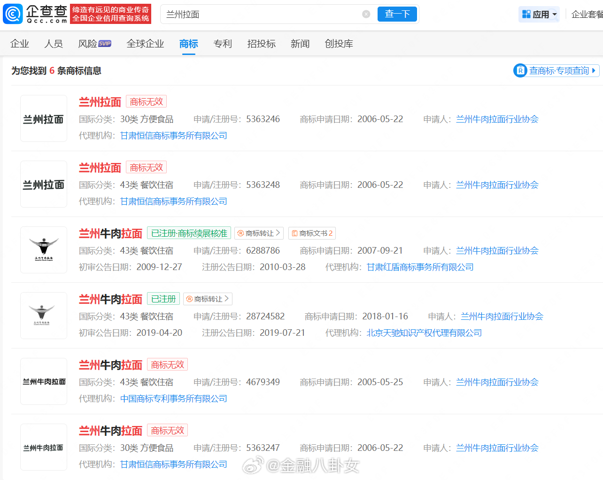The width and height of the screenshot is (603, 480).
Task: Open 兰州牛肉拉面 title with 已注册·商标续展核准
Action: [110, 233]
